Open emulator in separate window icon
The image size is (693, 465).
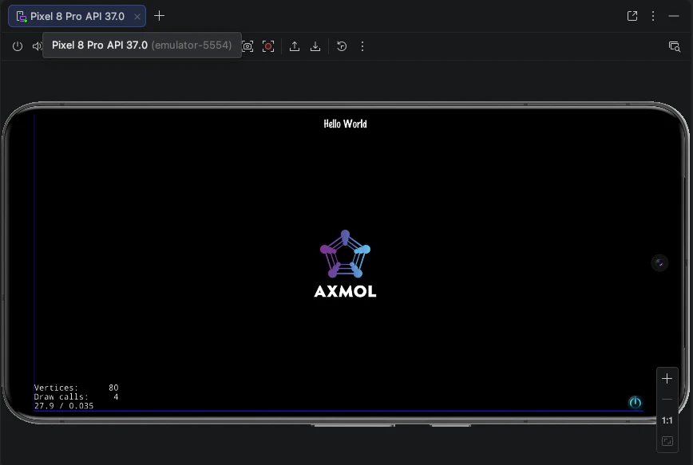(632, 16)
